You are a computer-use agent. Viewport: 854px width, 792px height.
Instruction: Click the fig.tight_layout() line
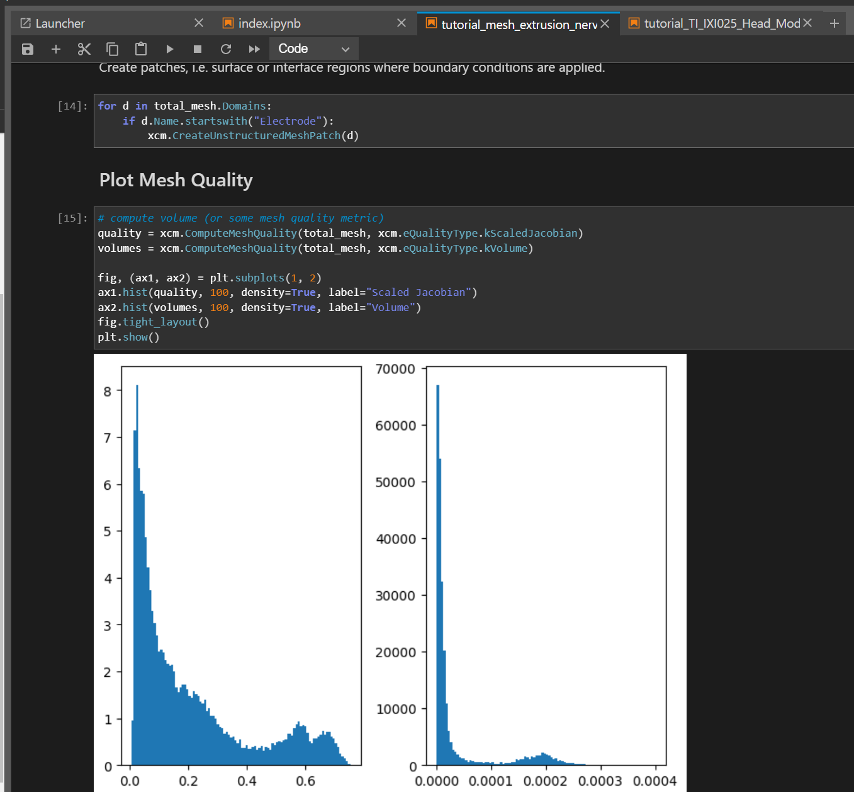coord(154,322)
